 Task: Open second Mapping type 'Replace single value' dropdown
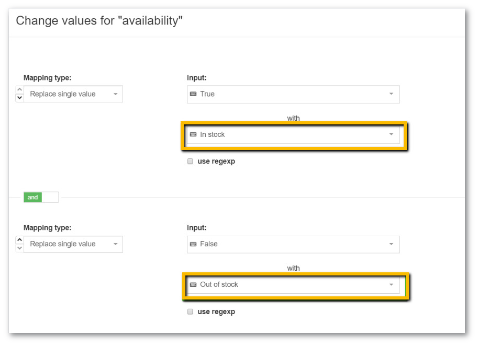pos(73,244)
